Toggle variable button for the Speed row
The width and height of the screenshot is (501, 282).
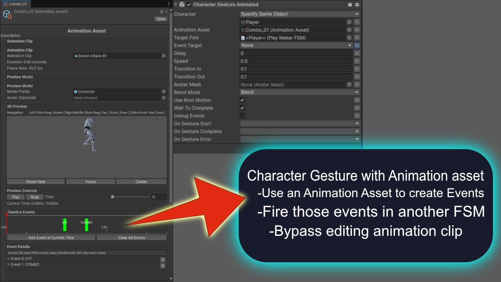[357, 61]
